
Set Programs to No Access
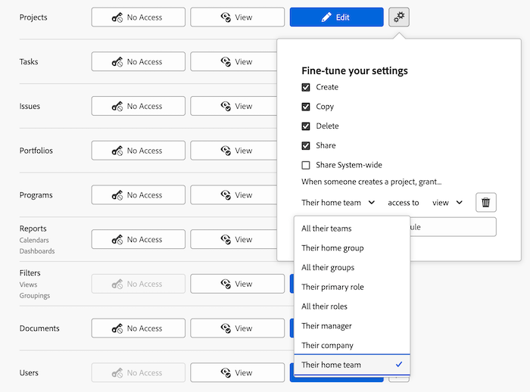[x=139, y=195]
